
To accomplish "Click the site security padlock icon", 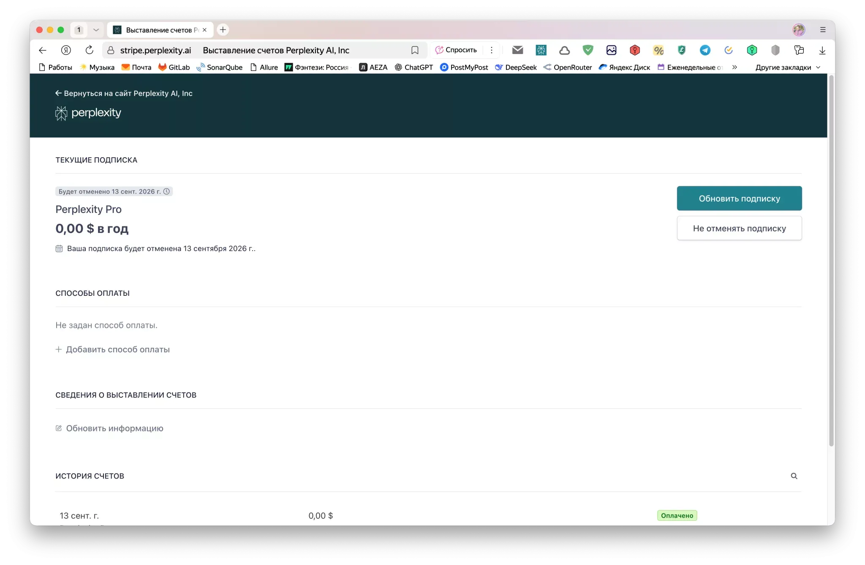I will pos(111,50).
